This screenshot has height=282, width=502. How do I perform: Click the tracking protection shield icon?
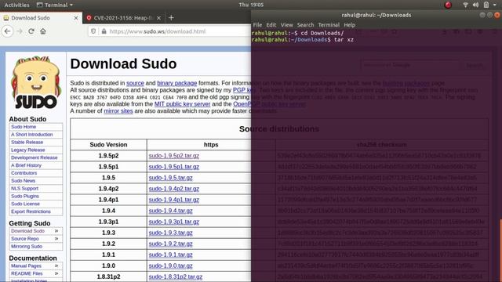point(93,31)
